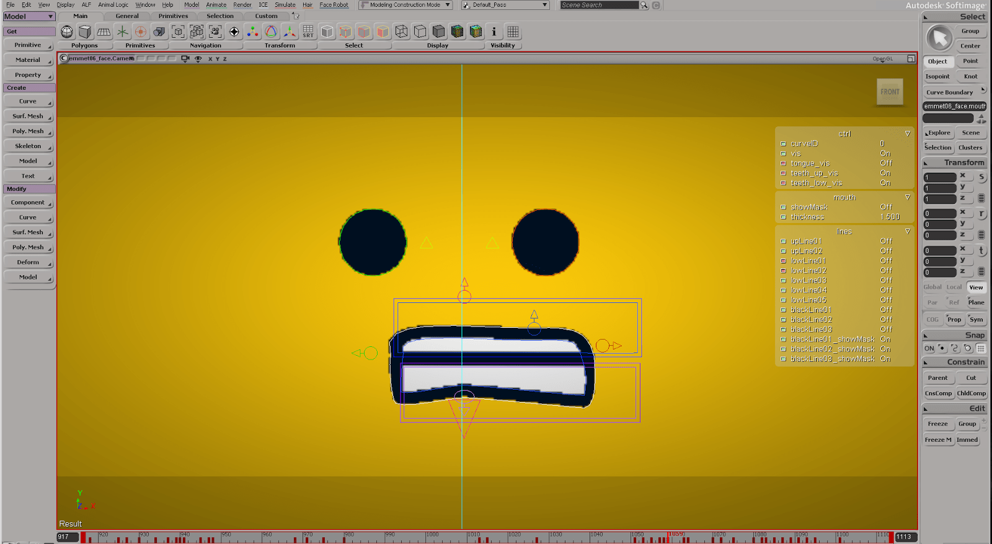Click the navigation compass target icon
The height and width of the screenshot is (544, 992).
coord(234,32)
